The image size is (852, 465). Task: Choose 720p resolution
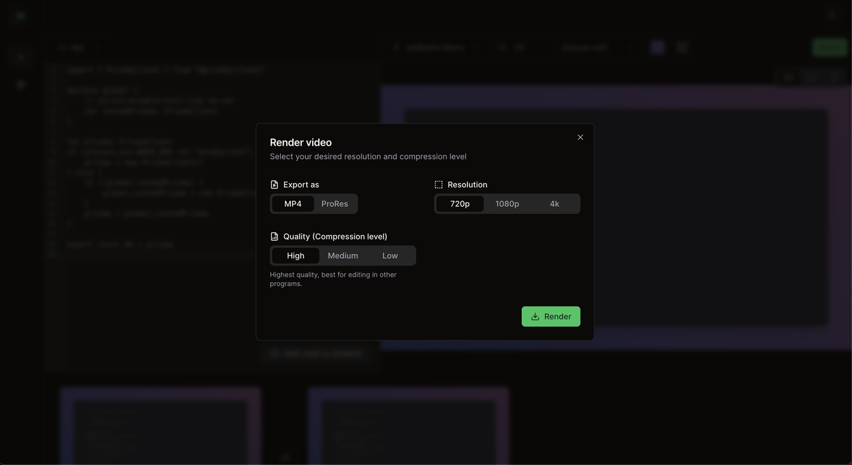(x=460, y=204)
